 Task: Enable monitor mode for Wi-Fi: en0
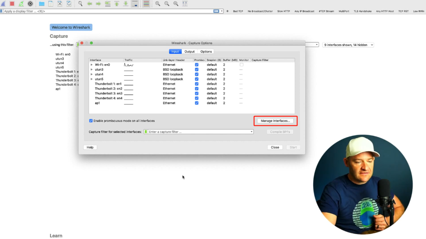[242, 65]
